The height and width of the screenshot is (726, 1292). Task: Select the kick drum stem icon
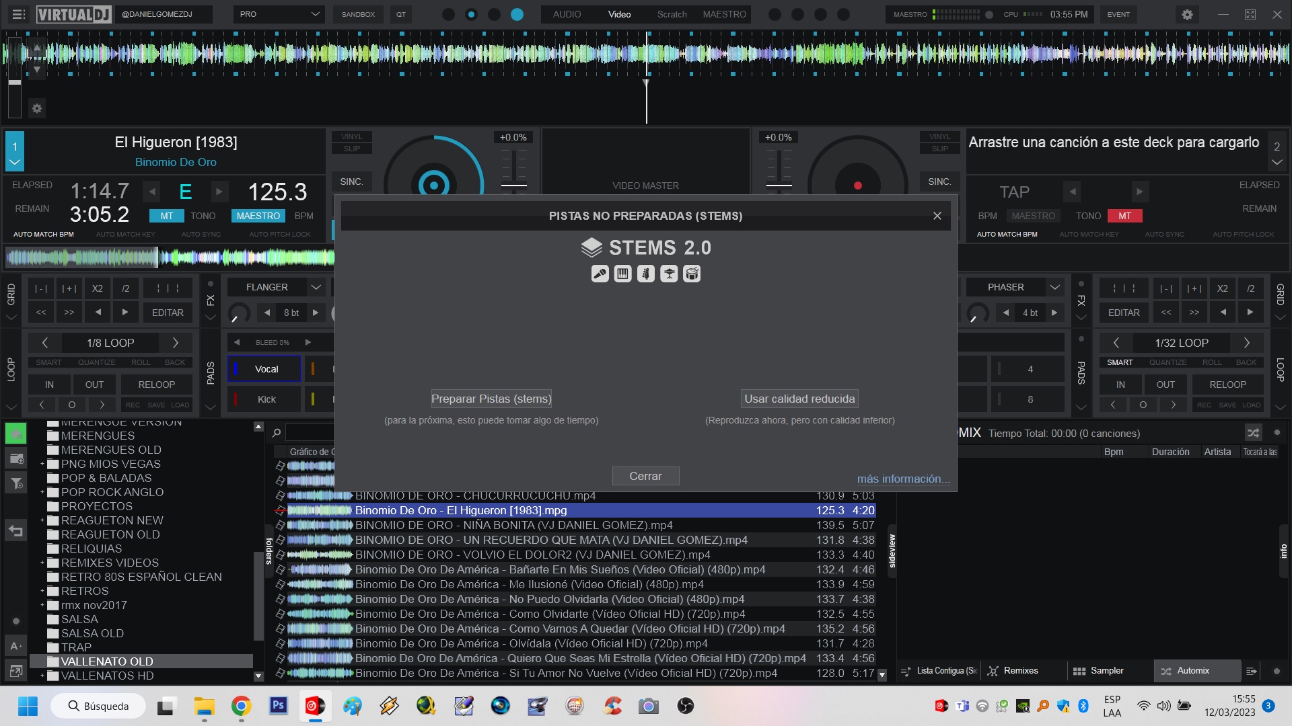[692, 274]
